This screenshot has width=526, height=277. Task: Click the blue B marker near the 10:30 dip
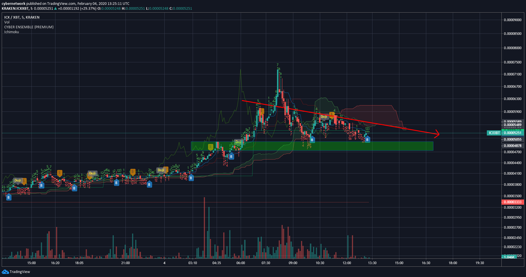[312, 140]
